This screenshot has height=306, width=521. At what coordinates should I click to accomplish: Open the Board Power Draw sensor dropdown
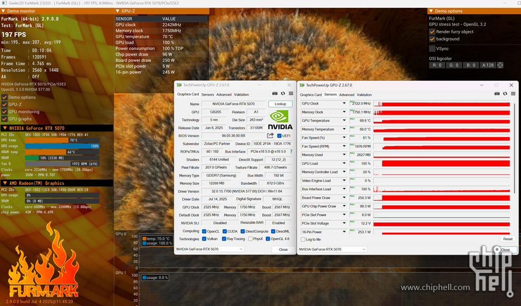(x=344, y=198)
